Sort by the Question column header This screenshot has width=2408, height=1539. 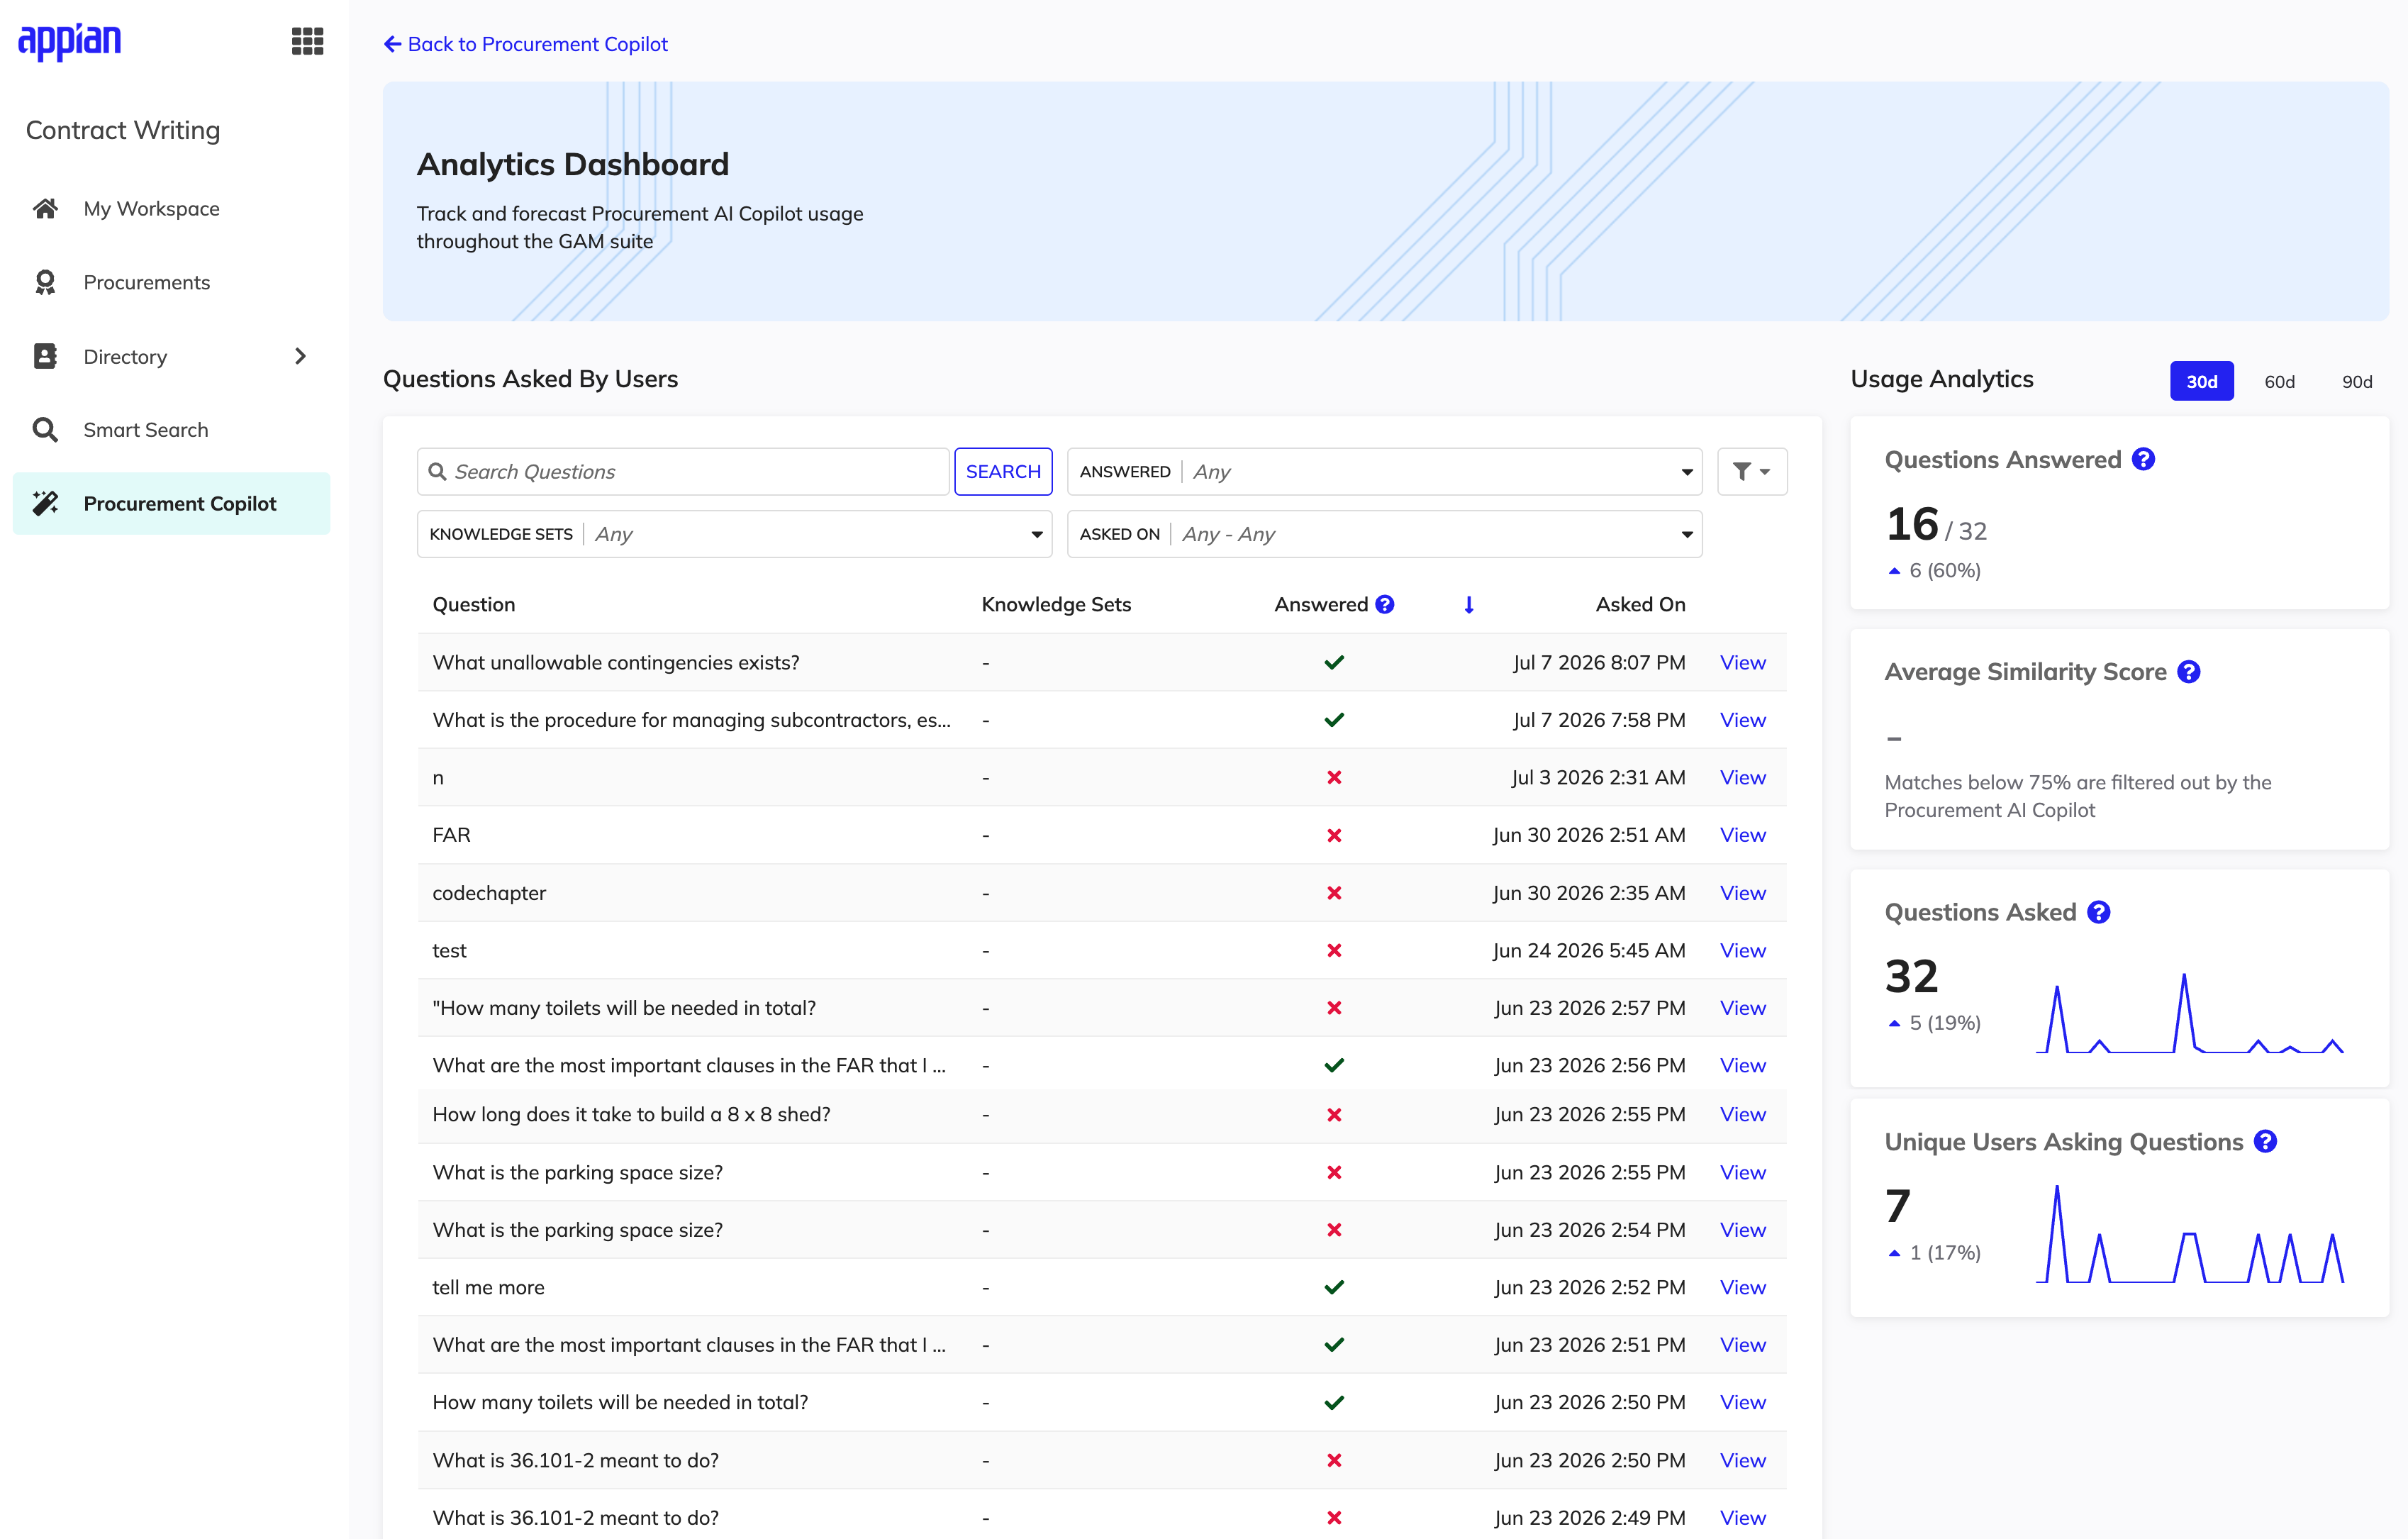pyautogui.click(x=474, y=604)
